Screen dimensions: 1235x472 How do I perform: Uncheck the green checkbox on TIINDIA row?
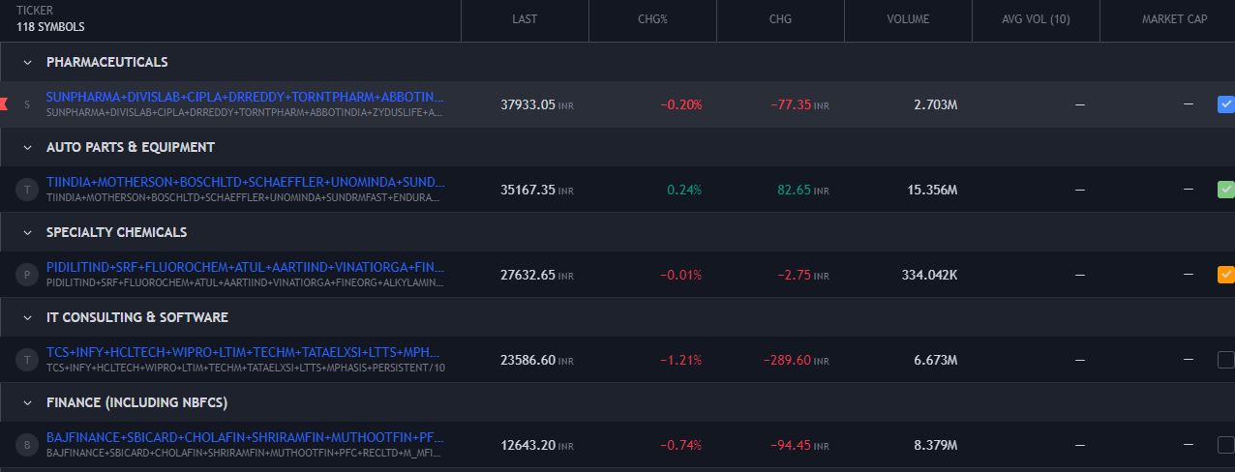1225,190
